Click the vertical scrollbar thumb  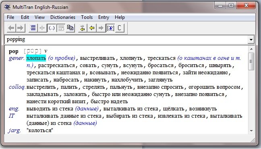pos(251,61)
